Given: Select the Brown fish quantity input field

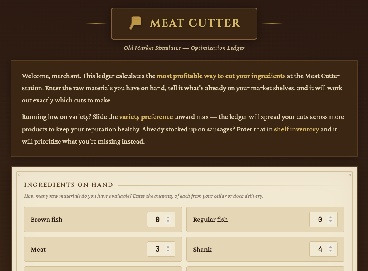Looking at the screenshot, I should (158, 219).
